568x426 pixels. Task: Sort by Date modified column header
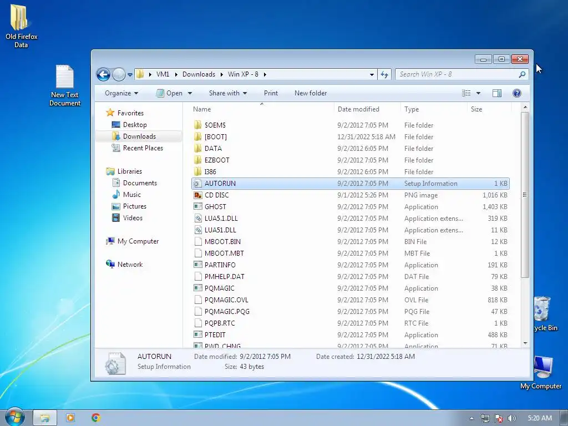[358, 109]
